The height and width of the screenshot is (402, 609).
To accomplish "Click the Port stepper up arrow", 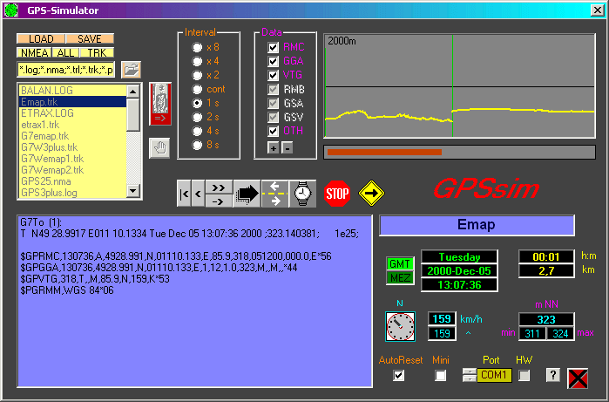I will click(469, 371).
